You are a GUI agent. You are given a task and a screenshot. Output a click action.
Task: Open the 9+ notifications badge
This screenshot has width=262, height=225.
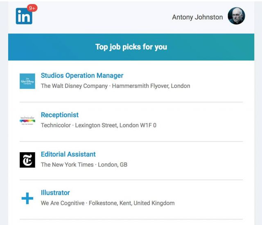[x=32, y=8]
